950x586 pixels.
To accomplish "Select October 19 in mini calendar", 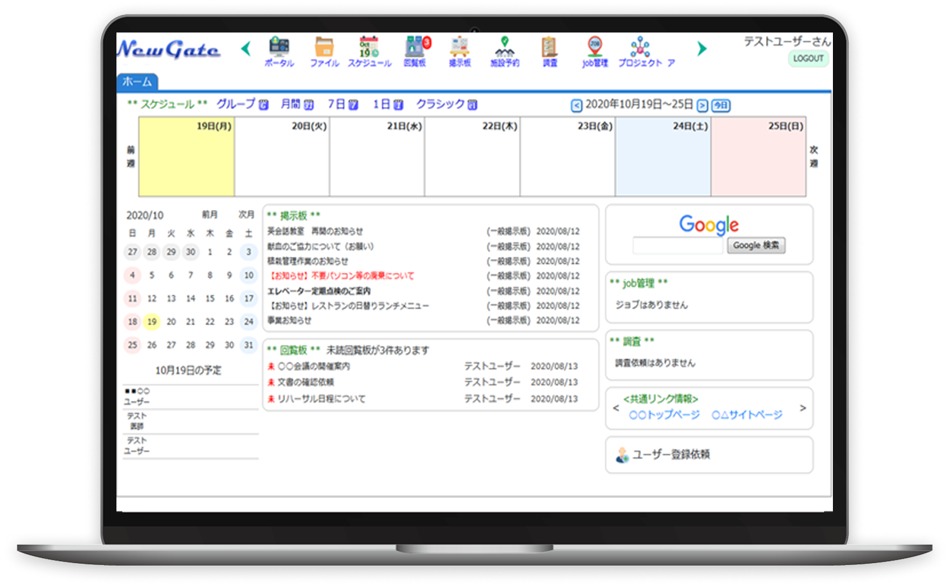I will [x=151, y=322].
